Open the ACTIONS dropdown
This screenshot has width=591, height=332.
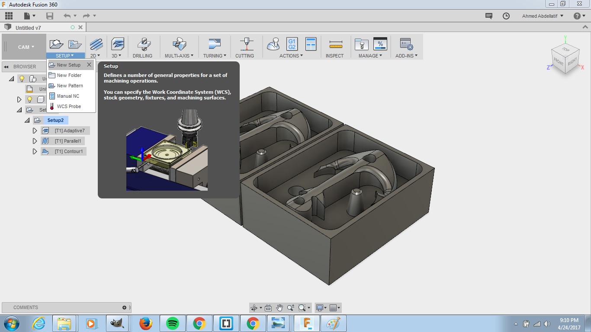(291, 56)
